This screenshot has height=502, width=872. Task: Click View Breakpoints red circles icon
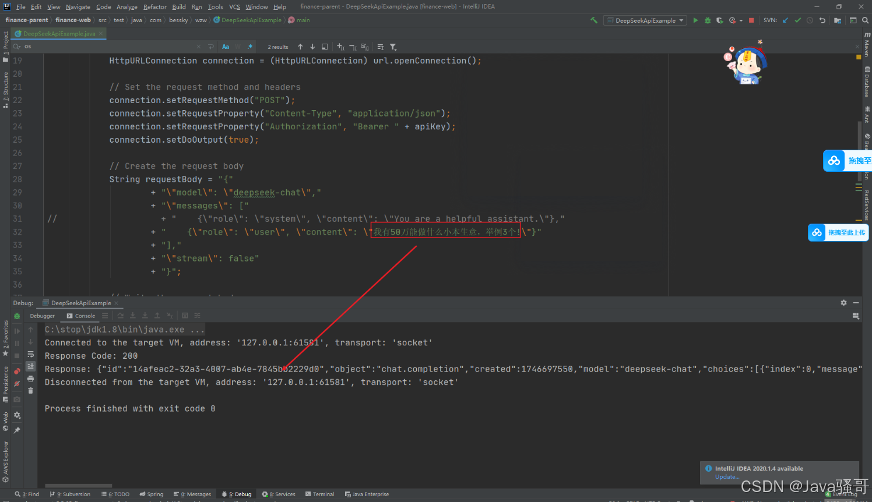pos(17,371)
